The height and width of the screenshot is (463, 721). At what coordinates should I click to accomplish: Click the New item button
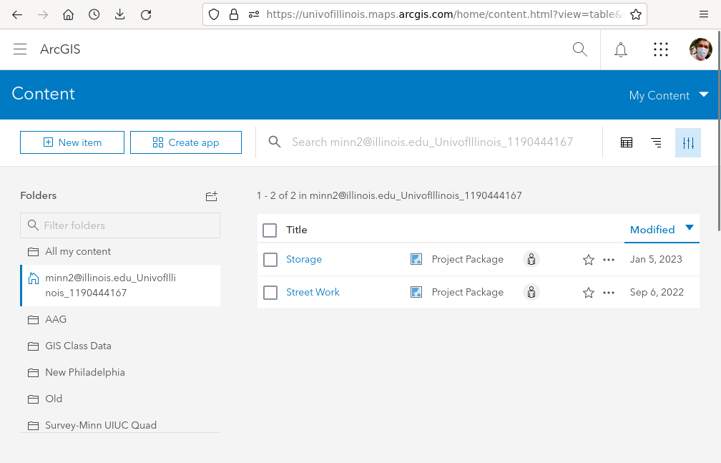(72, 142)
